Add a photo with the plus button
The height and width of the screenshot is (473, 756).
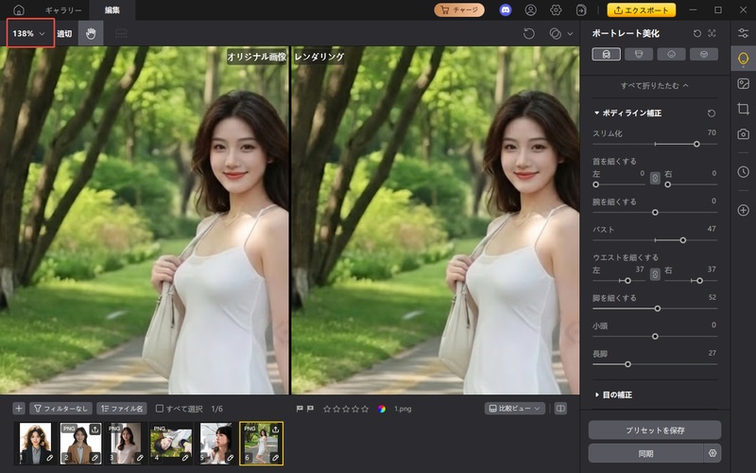pos(19,409)
